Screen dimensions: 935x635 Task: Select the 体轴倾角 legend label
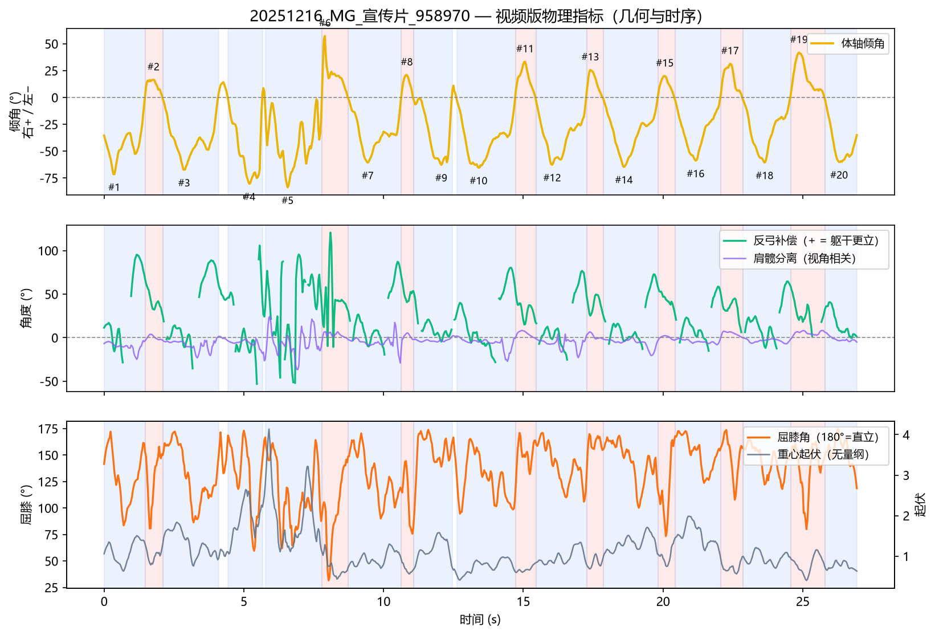coord(863,43)
